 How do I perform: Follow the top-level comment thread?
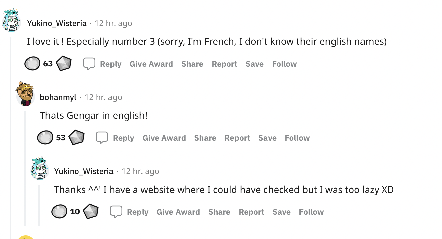pyautogui.click(x=284, y=64)
